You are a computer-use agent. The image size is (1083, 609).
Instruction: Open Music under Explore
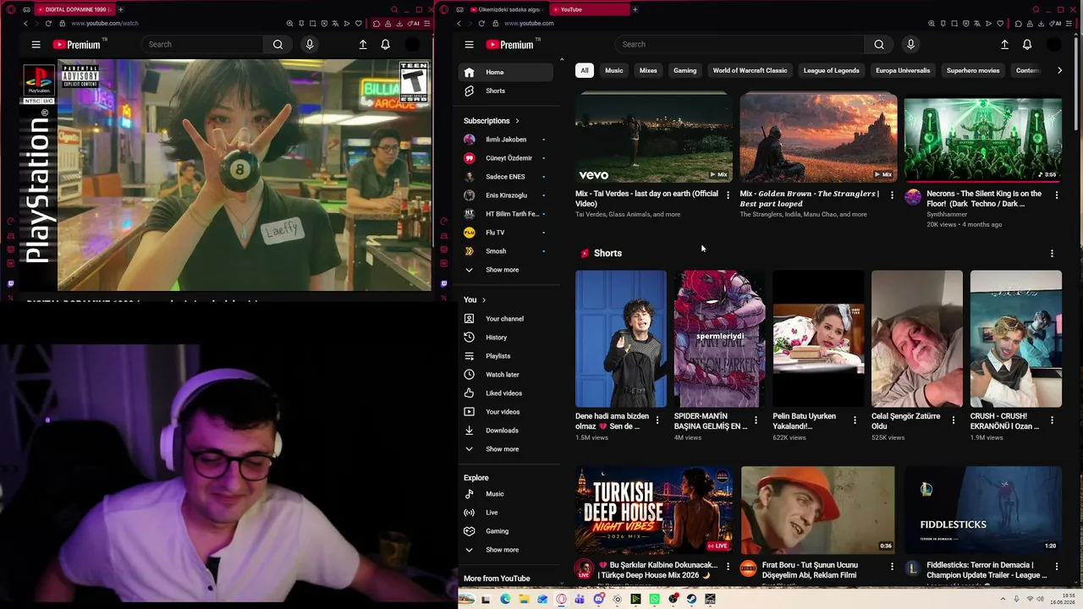coord(506,494)
